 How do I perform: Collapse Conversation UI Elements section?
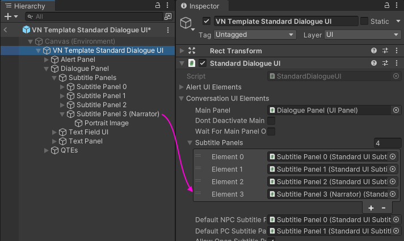click(182, 99)
